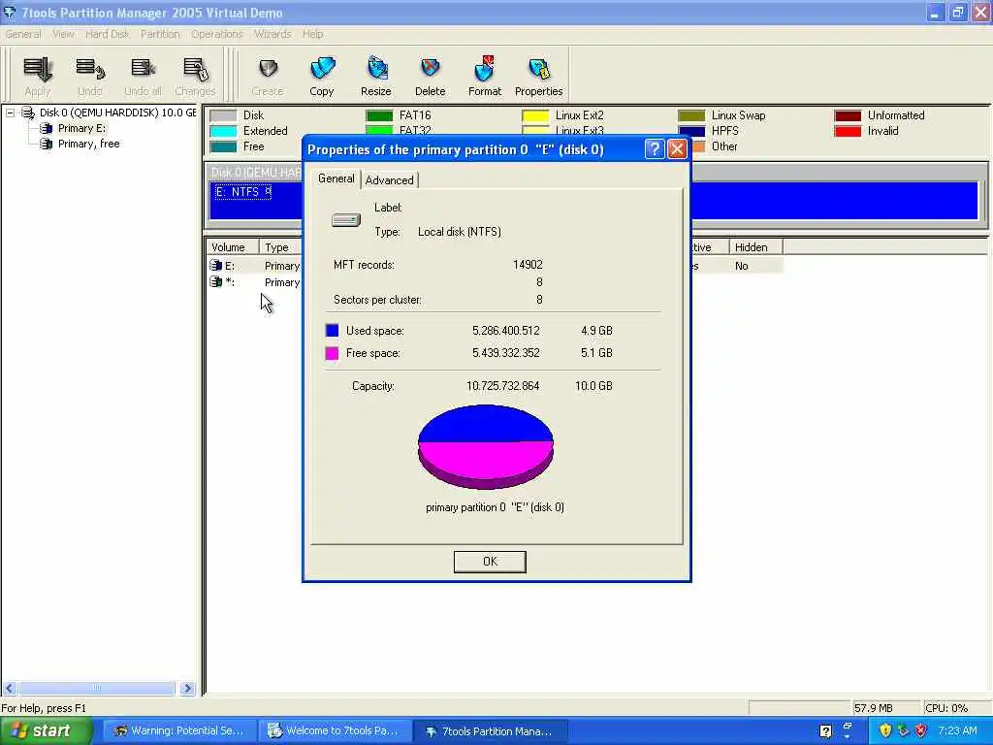Click the Volume column header

232,247
